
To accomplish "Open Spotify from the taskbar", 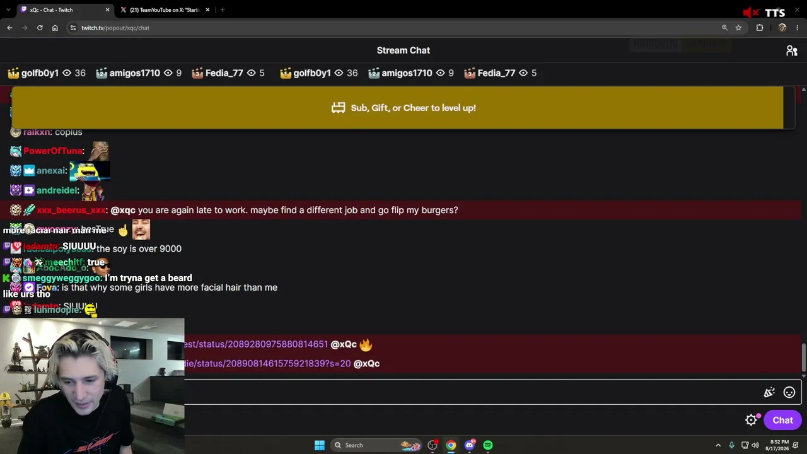I will click(488, 445).
